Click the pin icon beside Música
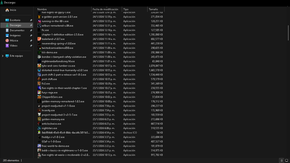 tap(31, 41)
